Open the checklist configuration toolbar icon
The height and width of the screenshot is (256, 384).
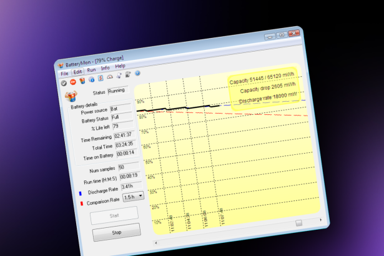pyautogui.click(x=101, y=78)
